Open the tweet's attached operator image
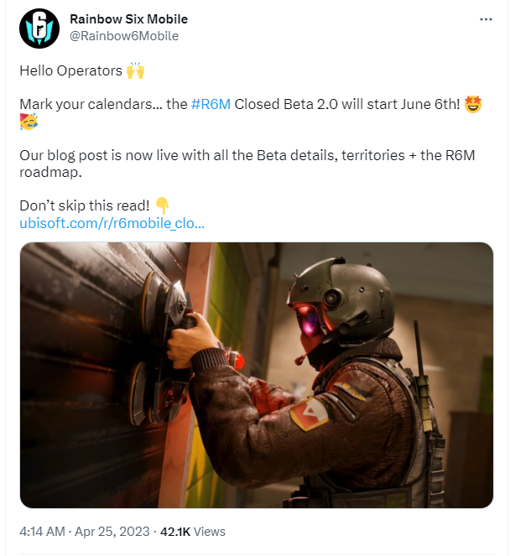Screen dimensions: 510x556 point(256,375)
